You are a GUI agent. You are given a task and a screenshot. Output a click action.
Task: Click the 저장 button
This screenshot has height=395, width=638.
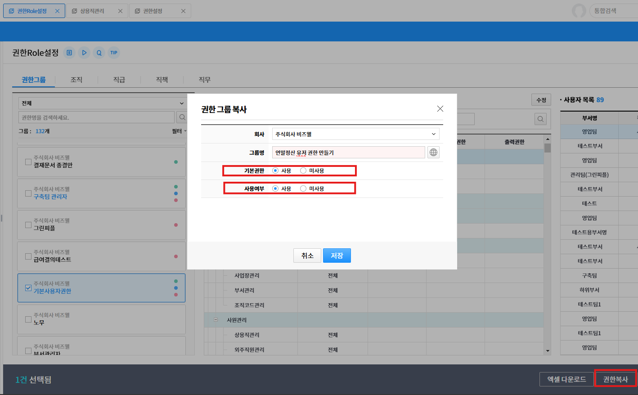[x=337, y=256]
